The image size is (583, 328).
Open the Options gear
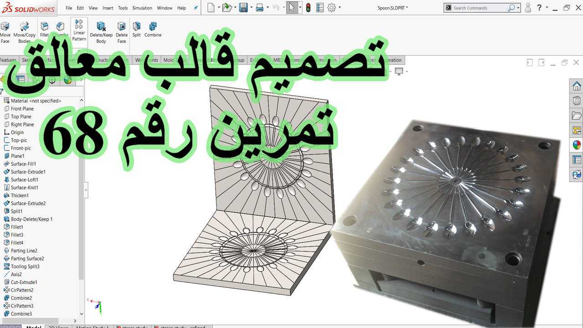[x=331, y=8]
